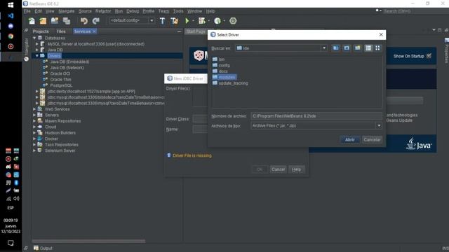Click the Redo arrow in toolbar
Viewport: 449px width, 252px height.
coord(96,21)
